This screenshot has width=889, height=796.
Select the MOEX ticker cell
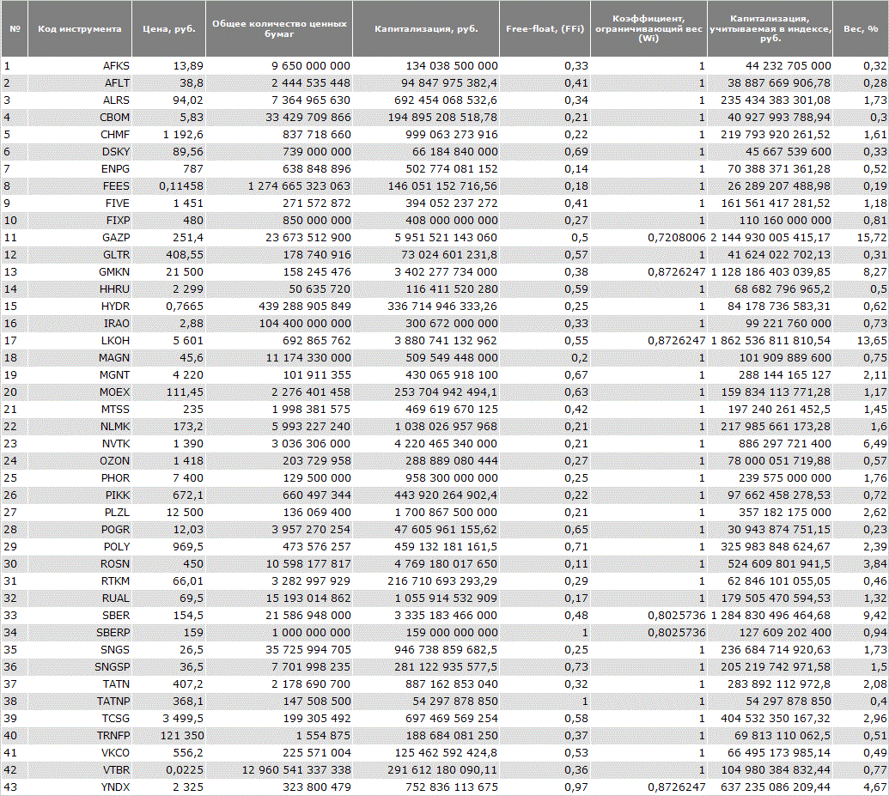pos(79,392)
